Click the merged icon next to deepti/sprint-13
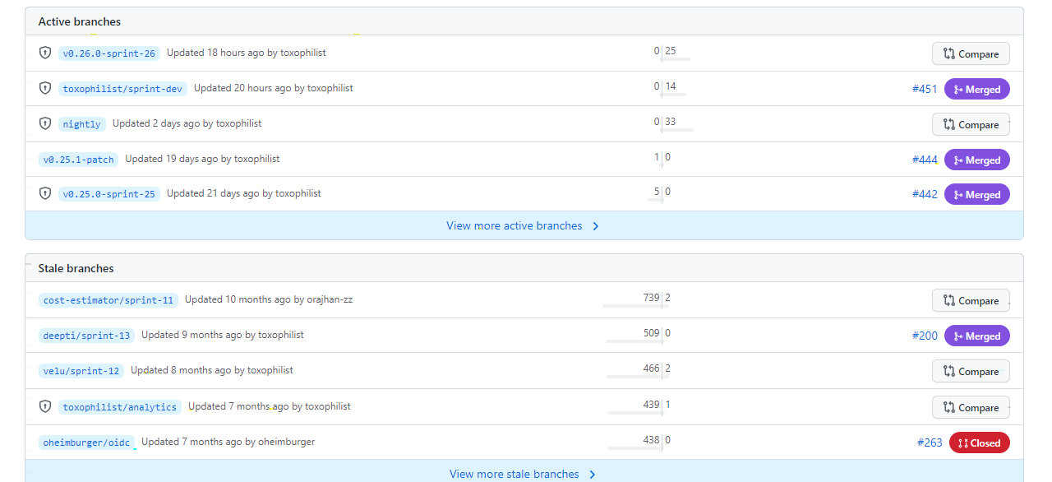1052x482 pixels. click(959, 336)
